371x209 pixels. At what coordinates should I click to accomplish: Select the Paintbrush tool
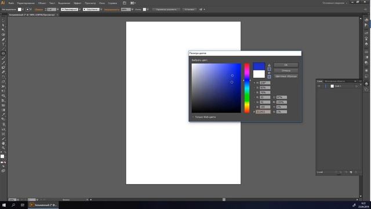(3, 58)
